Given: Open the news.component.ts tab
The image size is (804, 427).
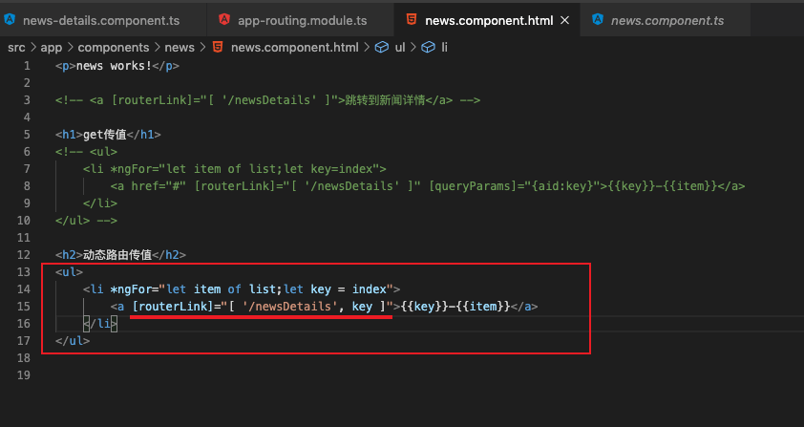Looking at the screenshot, I should pos(667,20).
